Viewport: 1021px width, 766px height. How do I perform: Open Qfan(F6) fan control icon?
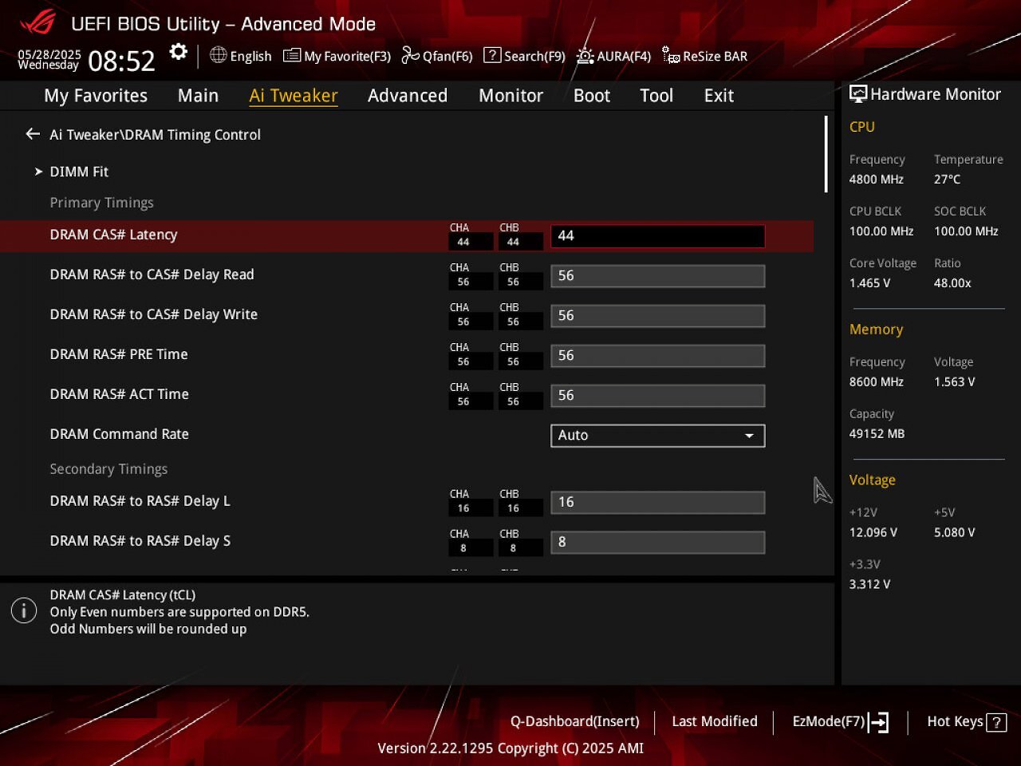[410, 55]
